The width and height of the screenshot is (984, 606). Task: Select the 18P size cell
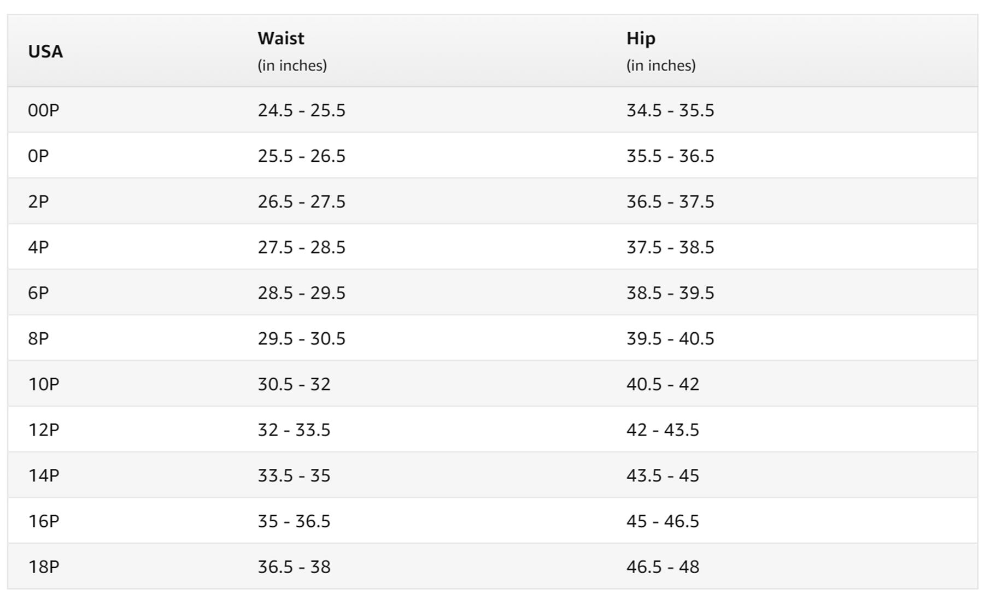tap(44, 567)
